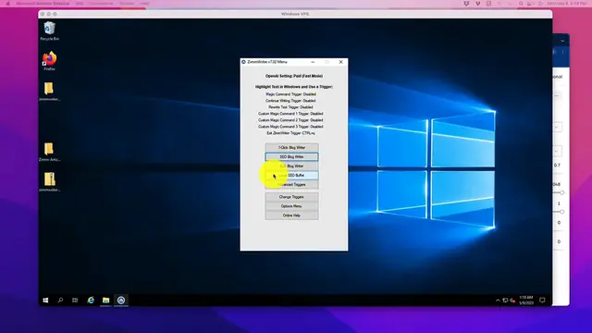Viewport: 592px width, 333px height.
Task: Open the Recycle Bin desktop icon
Action: pos(49,31)
